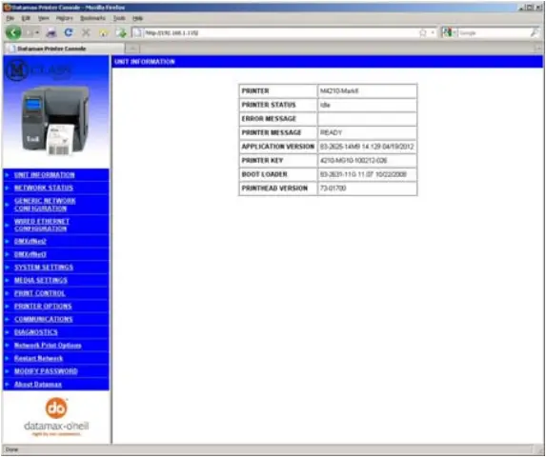The image size is (546, 457).
Task: Click the arrow bullet beside System Settings
Action: [8, 268]
